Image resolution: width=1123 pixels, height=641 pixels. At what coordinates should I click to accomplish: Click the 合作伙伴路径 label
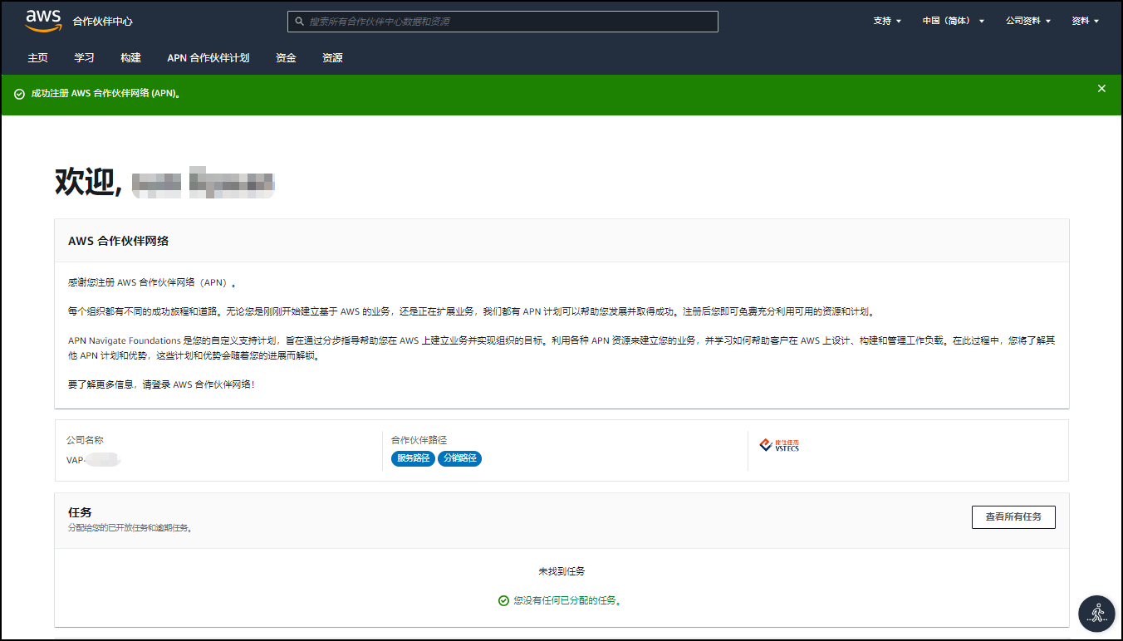419,440
